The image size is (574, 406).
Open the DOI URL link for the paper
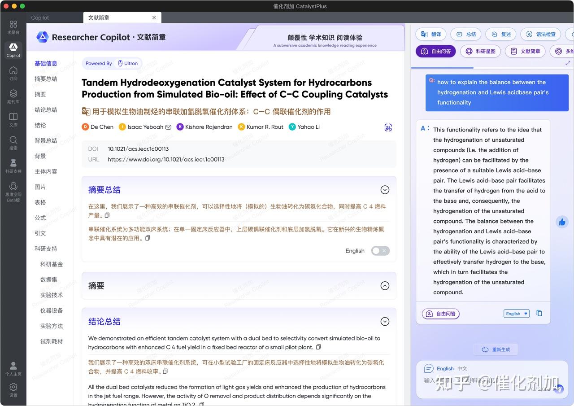tap(166, 159)
